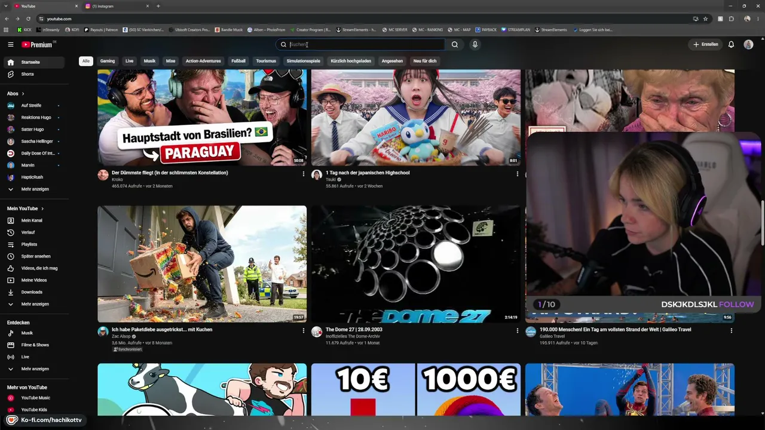The height and width of the screenshot is (430, 765).
Task: Select the Action-Adventures filter chip
Action: (203, 61)
